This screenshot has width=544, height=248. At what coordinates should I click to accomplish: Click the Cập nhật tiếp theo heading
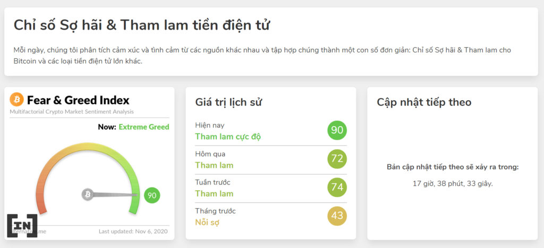point(424,102)
